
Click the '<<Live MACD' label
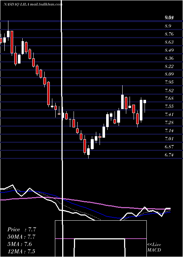[x=154, y=247]
